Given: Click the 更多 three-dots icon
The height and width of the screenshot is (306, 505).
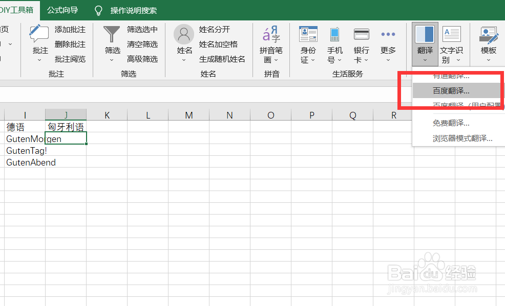Looking at the screenshot, I should click(x=388, y=34).
